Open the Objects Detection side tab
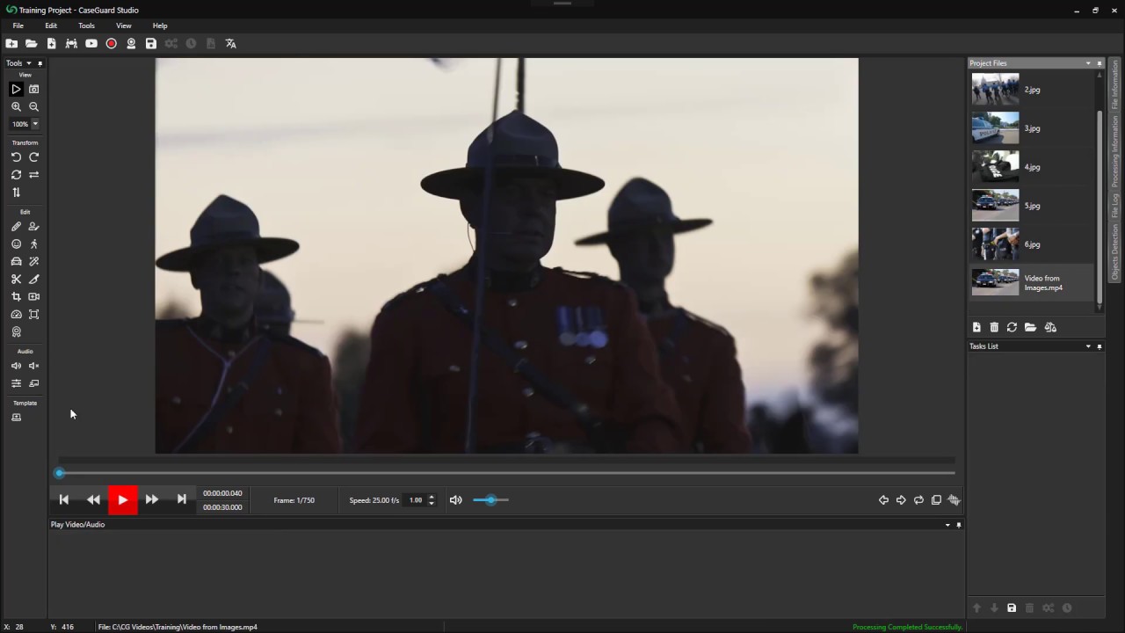 [x=1115, y=251]
